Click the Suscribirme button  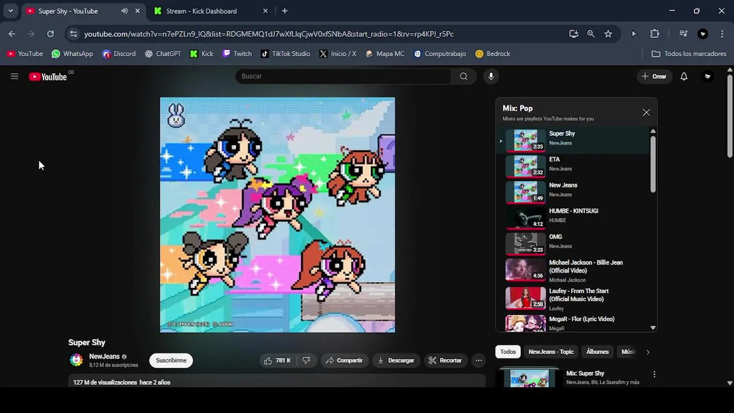coord(171,360)
